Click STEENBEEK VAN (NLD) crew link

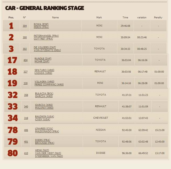(49, 156)
